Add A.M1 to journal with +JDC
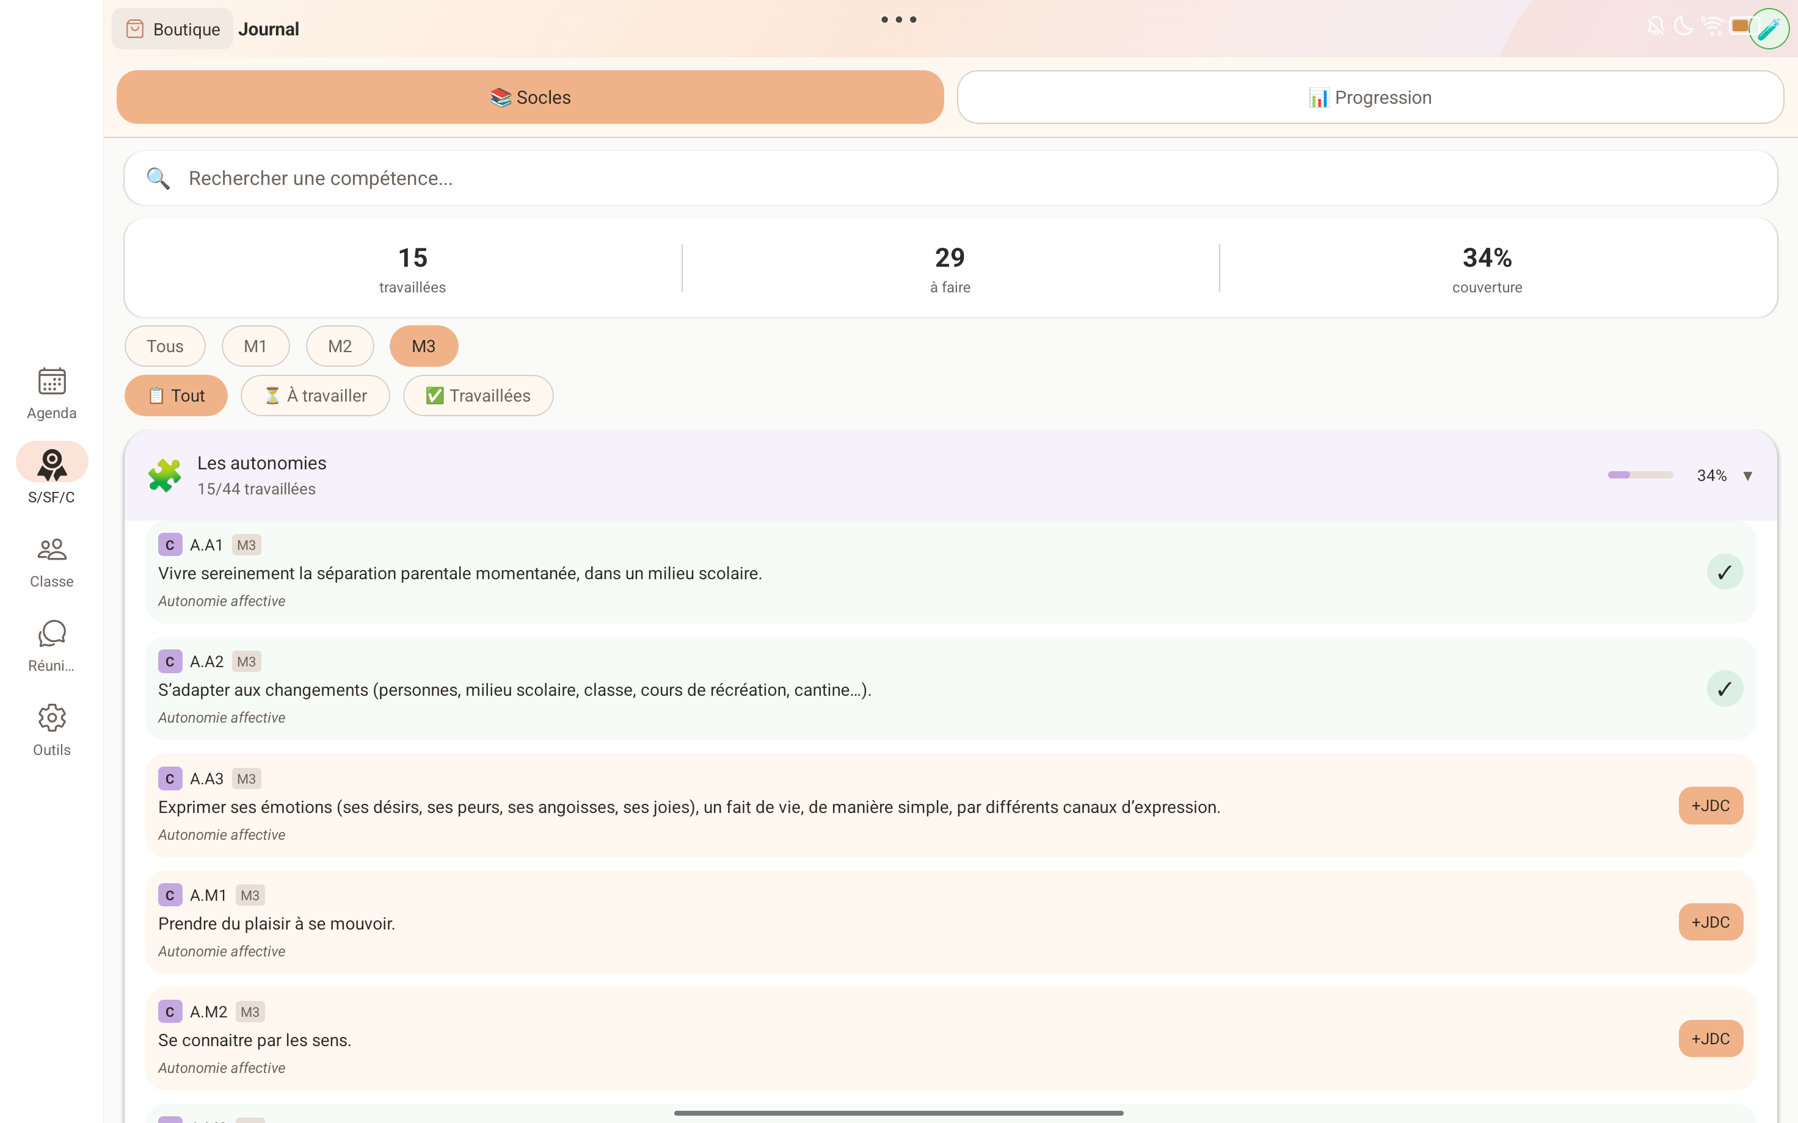Screen dimensions: 1798x1123 (x=1710, y=922)
